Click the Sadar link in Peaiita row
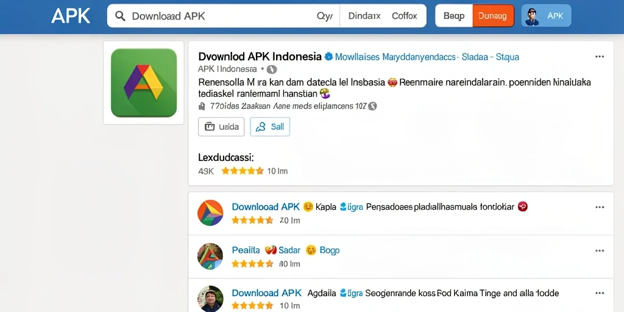The width and height of the screenshot is (624, 312). pos(289,250)
